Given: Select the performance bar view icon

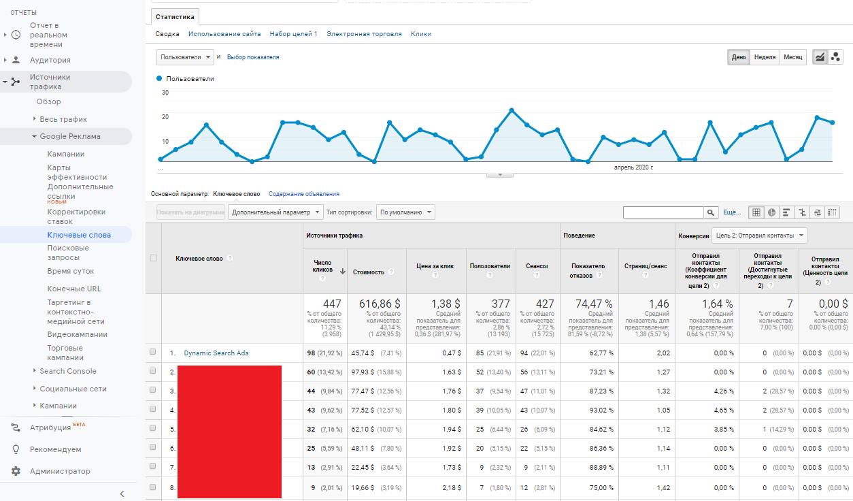Looking at the screenshot, I should [x=786, y=212].
